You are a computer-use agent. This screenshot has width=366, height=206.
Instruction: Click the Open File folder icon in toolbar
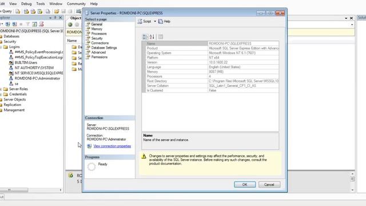[57, 11]
